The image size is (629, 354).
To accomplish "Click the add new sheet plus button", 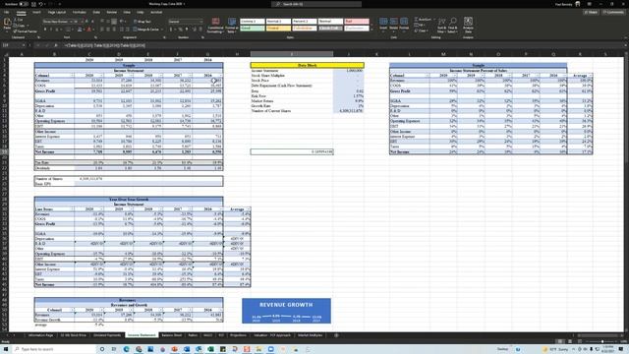I will coord(336,335).
